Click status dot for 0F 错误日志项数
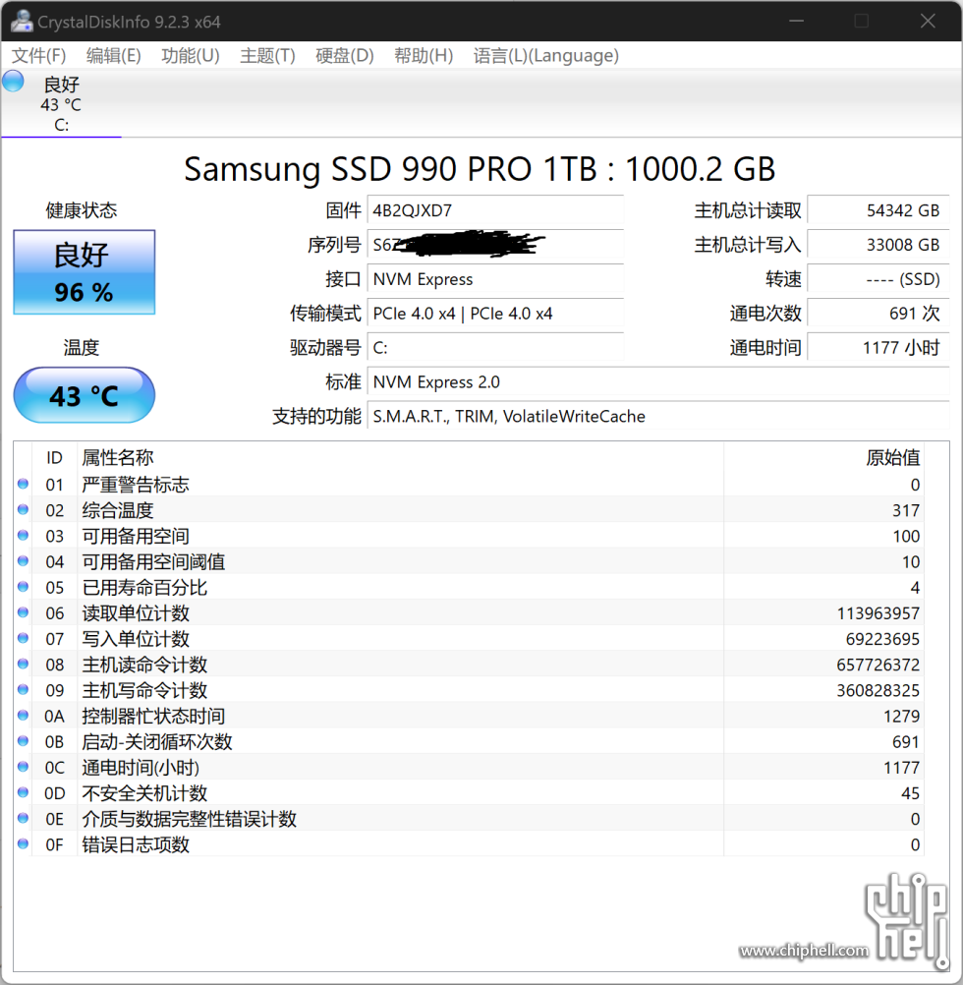The image size is (963, 985). point(24,844)
